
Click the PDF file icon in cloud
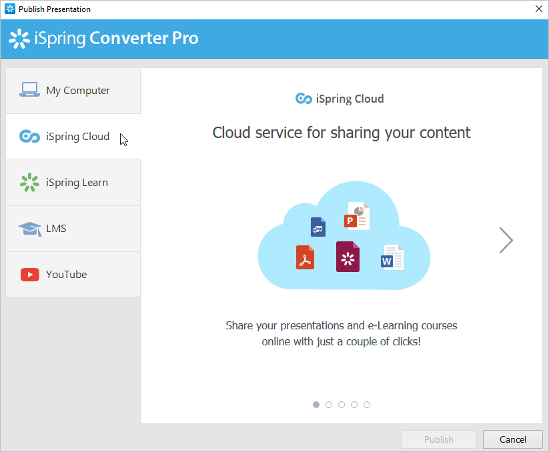click(x=305, y=257)
